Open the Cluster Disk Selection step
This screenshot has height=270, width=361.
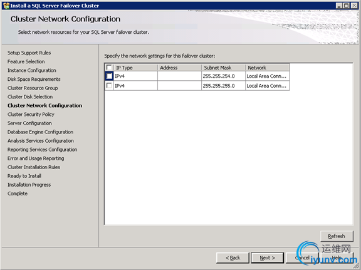[30, 96]
